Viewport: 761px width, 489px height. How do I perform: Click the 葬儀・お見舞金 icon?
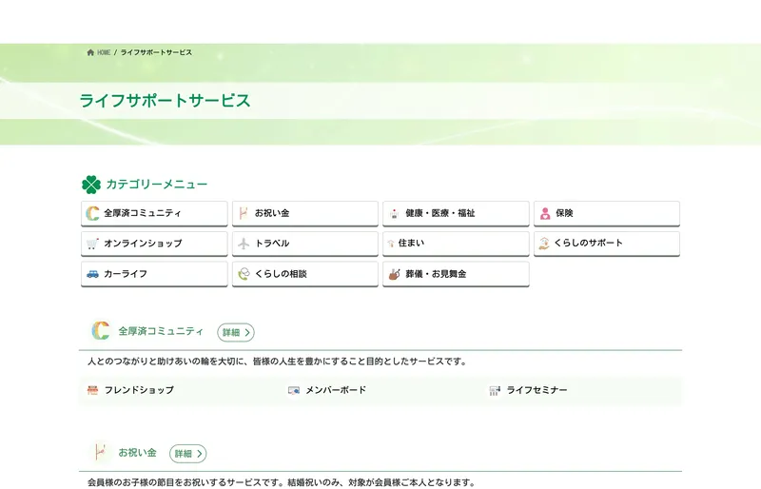(394, 274)
